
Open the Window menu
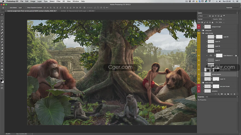click(x=76, y=1)
